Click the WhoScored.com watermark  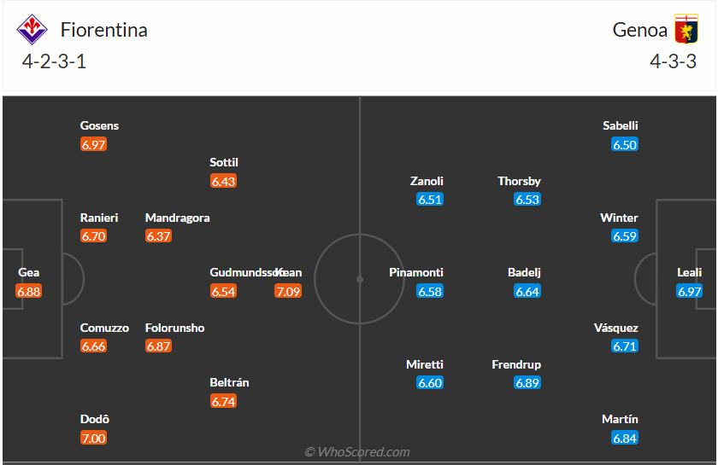[x=357, y=451]
